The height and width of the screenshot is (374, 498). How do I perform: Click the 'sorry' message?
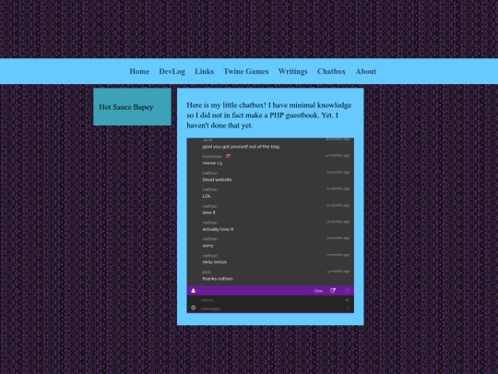[x=207, y=246]
